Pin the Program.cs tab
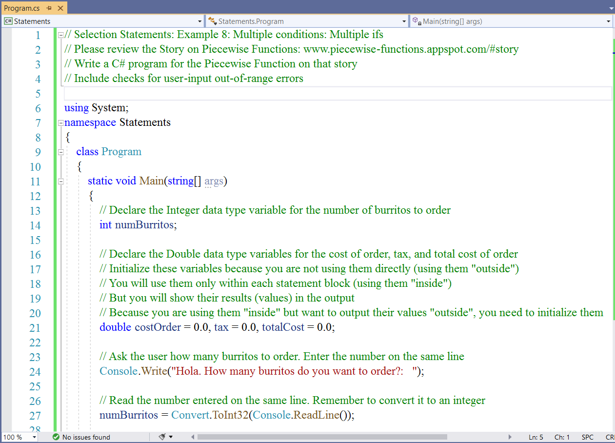615x443 pixels. click(x=49, y=8)
